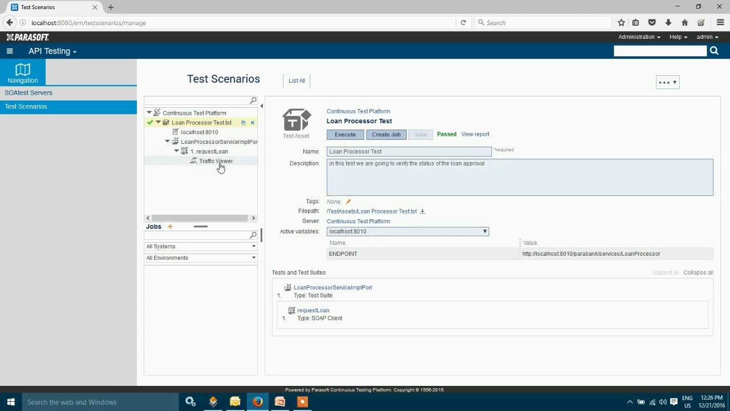This screenshot has width=730, height=411.
Task: Download the .tst file using the download arrow icon
Action: pos(423,211)
